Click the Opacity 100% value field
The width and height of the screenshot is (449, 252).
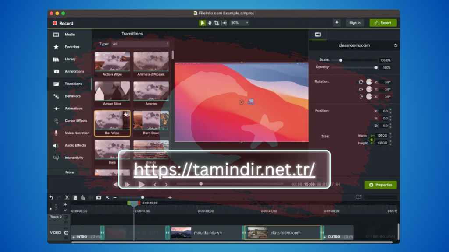[385, 68]
